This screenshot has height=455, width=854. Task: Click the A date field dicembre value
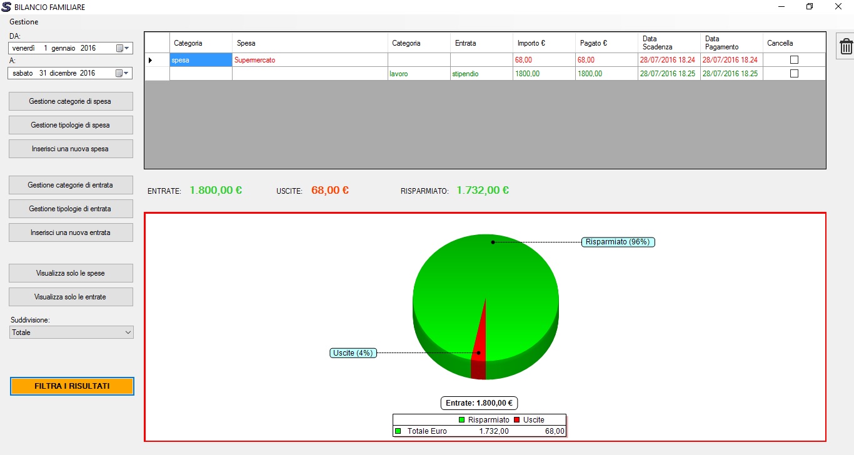click(64, 73)
